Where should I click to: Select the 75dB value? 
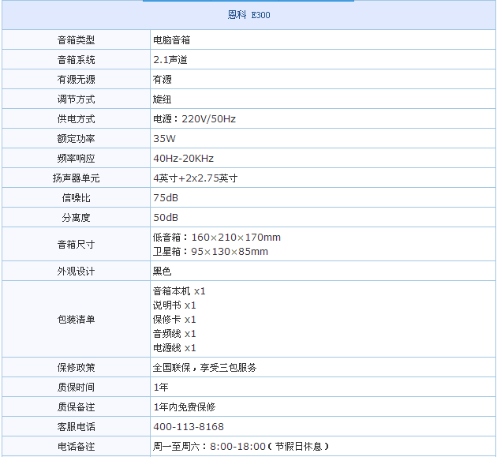point(166,198)
